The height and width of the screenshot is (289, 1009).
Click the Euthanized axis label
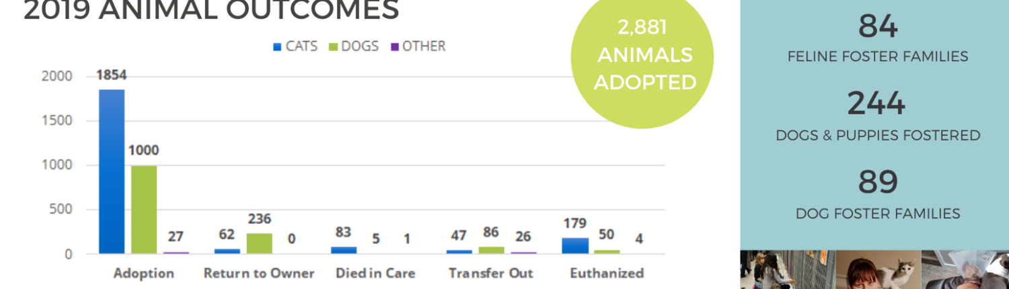[607, 274]
